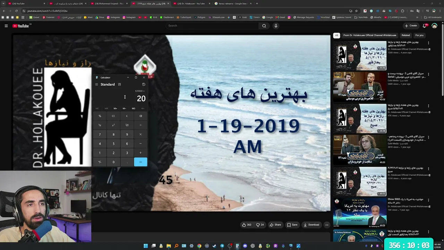Open the 49:20 recommended video thumbnail
The width and height of the screenshot is (444, 250).
(360, 150)
